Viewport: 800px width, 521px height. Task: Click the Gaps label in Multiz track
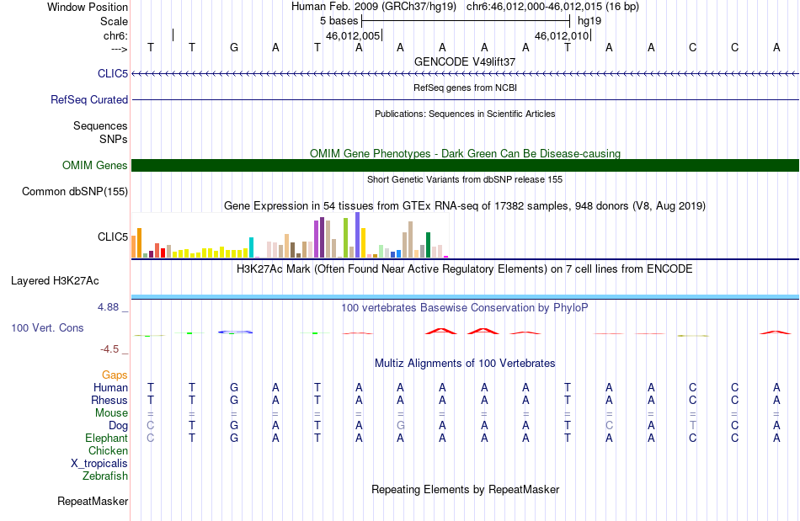point(115,375)
